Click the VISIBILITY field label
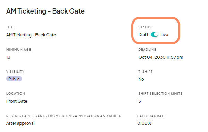The width and height of the screenshot is (208, 132). pyautogui.click(x=15, y=72)
